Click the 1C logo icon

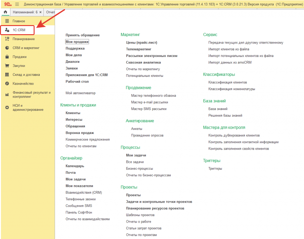6,4
